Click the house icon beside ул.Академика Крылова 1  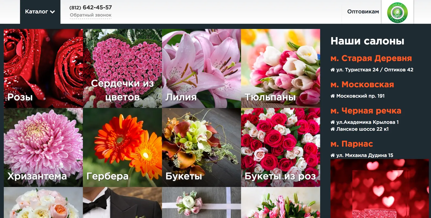333,122
